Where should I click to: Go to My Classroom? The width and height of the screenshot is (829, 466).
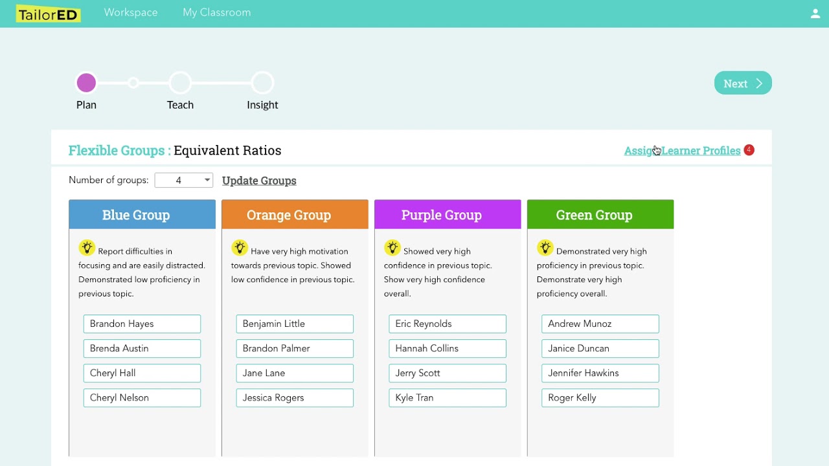coord(216,13)
